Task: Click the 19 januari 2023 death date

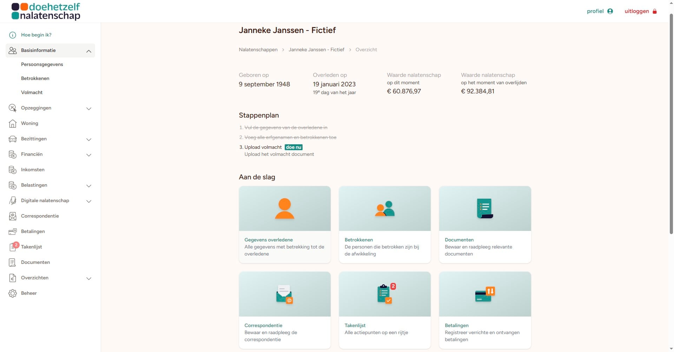Action: pos(334,84)
